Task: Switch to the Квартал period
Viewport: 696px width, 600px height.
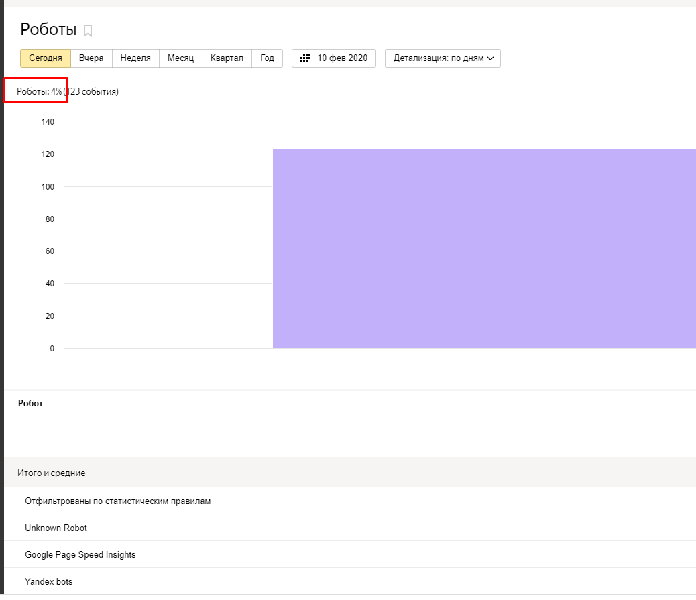Action: 227,58
